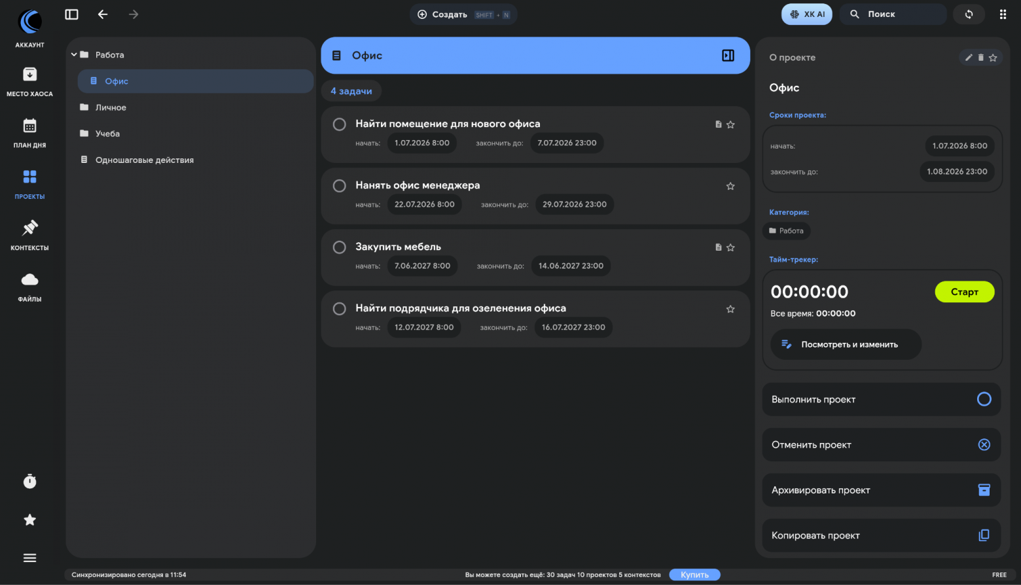
Task: Open Файлы cloud icon
Action: (29, 279)
